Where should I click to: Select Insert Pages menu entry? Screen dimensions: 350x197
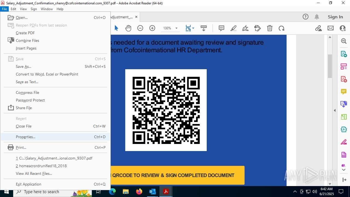coord(56,48)
